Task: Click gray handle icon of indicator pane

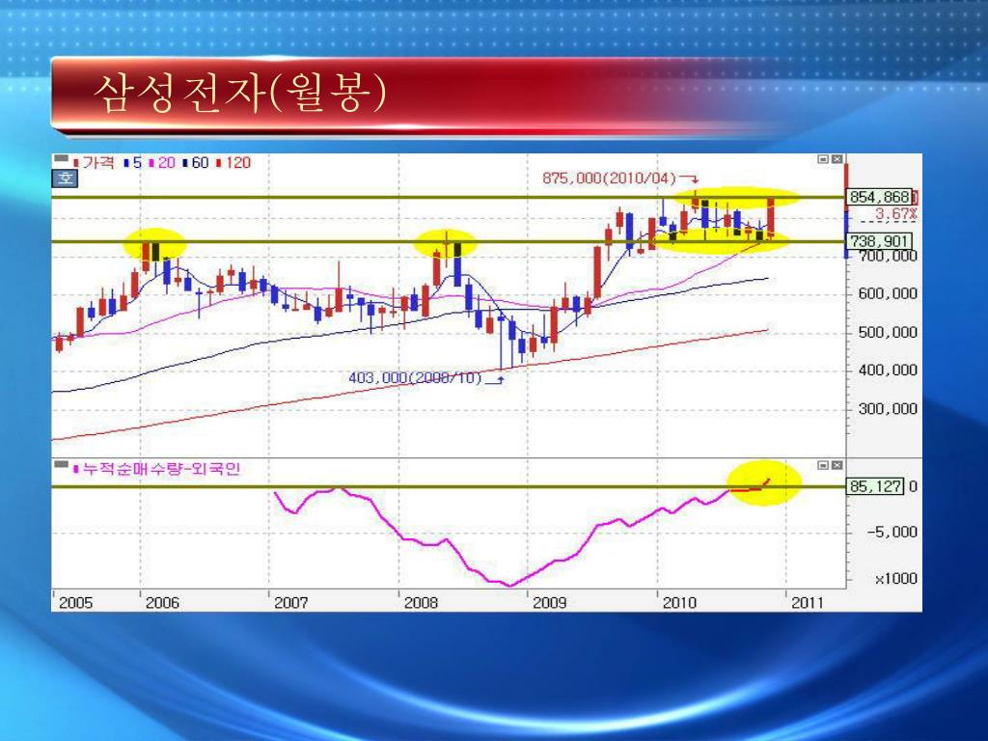Action: [x=61, y=464]
